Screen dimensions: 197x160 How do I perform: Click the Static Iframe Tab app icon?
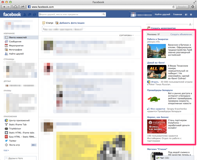point(6,124)
